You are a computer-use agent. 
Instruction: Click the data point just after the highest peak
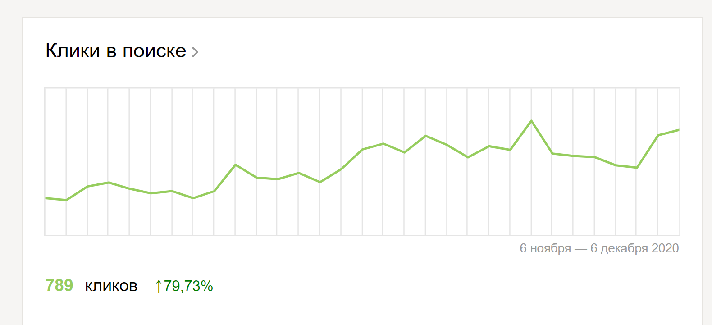coord(552,154)
